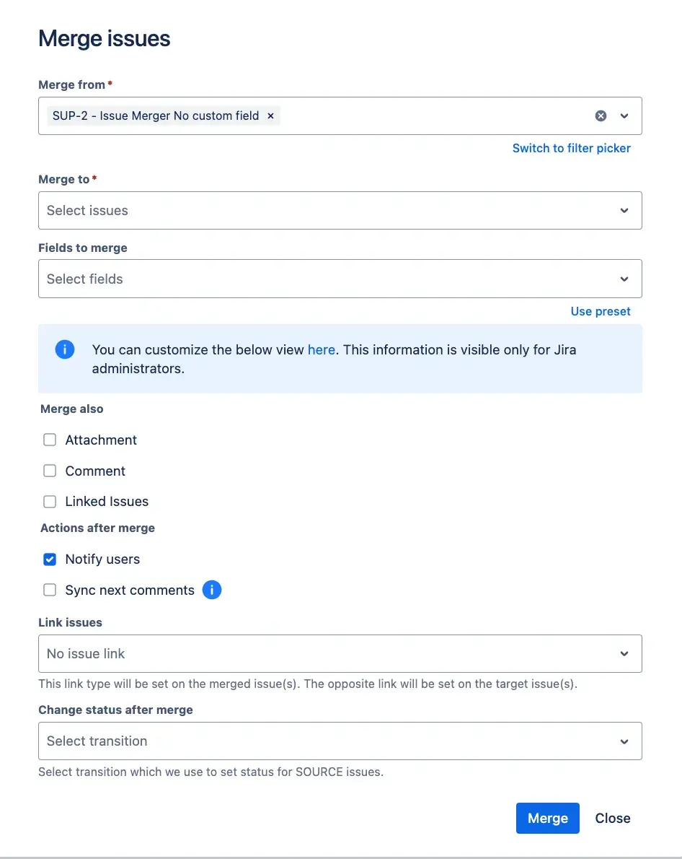Image resolution: width=682 pixels, height=859 pixels.
Task: Enable Sync next comments checkbox
Action: pyautogui.click(x=50, y=590)
